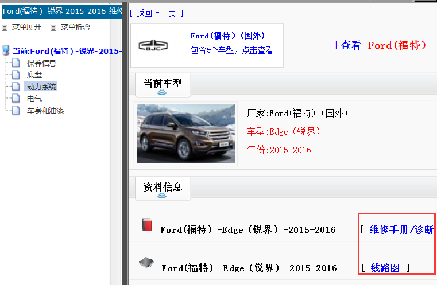Open the 保养信息 tree item
The width and height of the screenshot is (437, 285).
(41, 63)
